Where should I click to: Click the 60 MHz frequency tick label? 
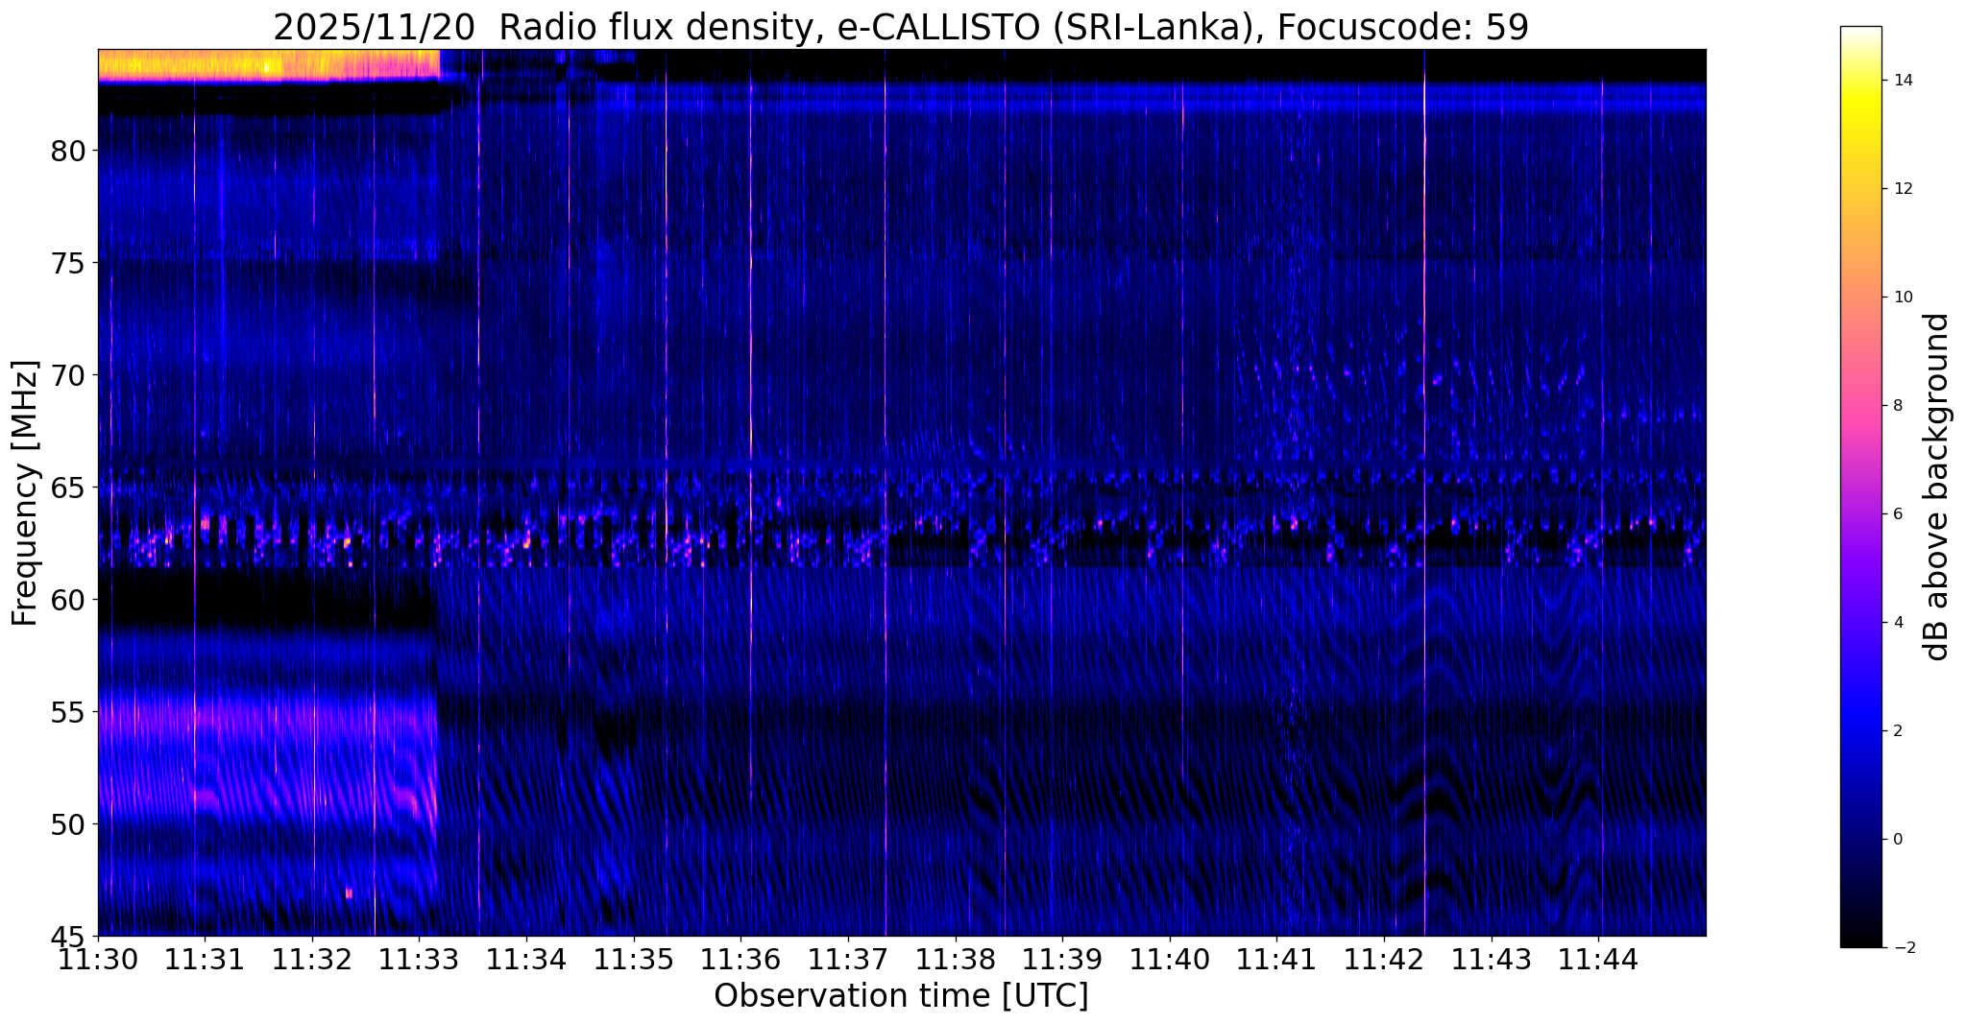(67, 600)
